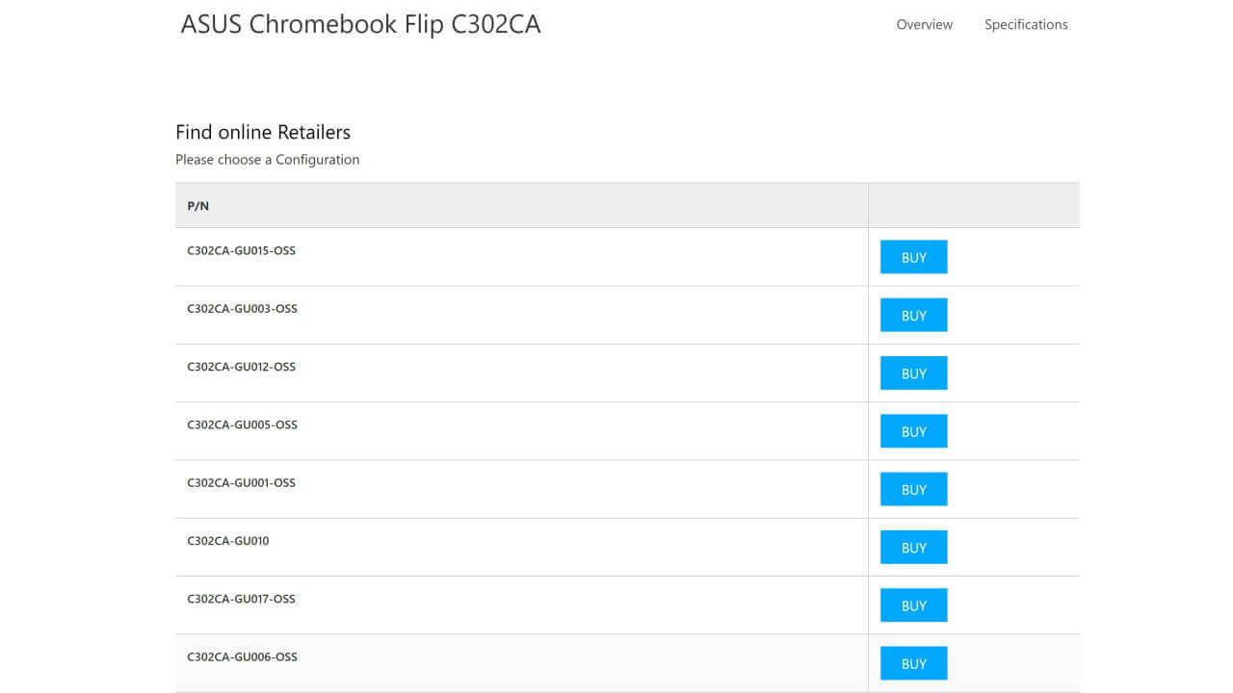
Task: Click BUY beside C302CA-GU010
Action: tap(913, 548)
